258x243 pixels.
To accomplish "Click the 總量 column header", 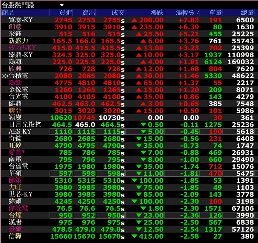I will point(247,13).
